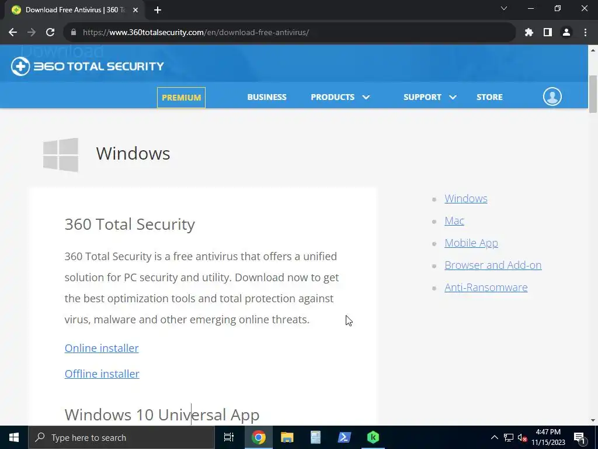Click the scrollbar up arrow

[x=593, y=50]
